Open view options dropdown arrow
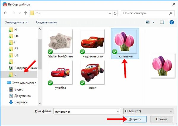This screenshot has width=178, height=126. [153, 22]
